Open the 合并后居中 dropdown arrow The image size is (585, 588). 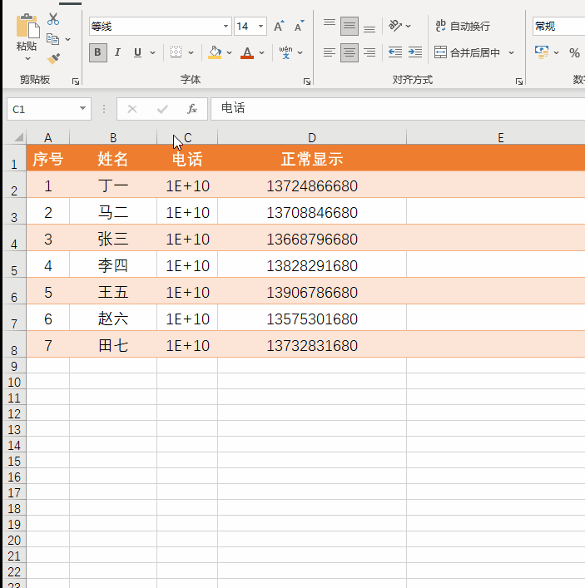[511, 52]
